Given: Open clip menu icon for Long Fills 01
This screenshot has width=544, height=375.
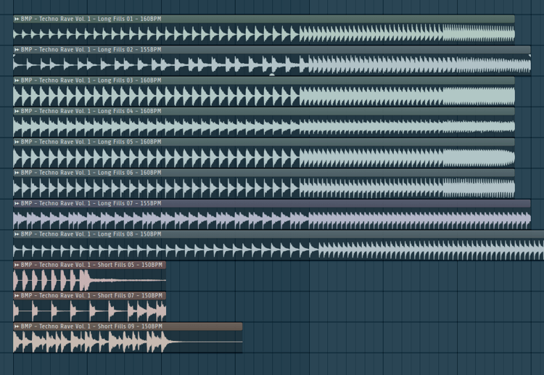Looking at the screenshot, I should pos(16,19).
